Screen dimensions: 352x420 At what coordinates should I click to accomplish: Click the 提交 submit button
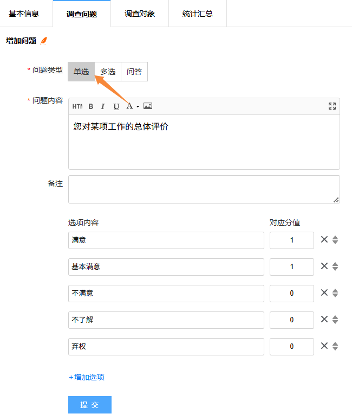click(90, 405)
